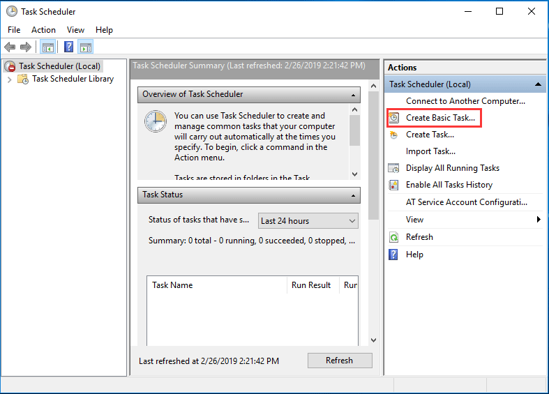
Task: Open the View menu in menu bar
Action: (75, 30)
